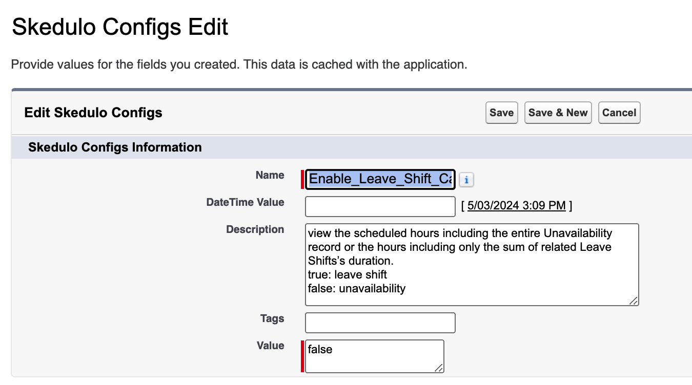Image resolution: width=692 pixels, height=385 pixels.
Task: Focus the Name input field
Action: coord(380,179)
